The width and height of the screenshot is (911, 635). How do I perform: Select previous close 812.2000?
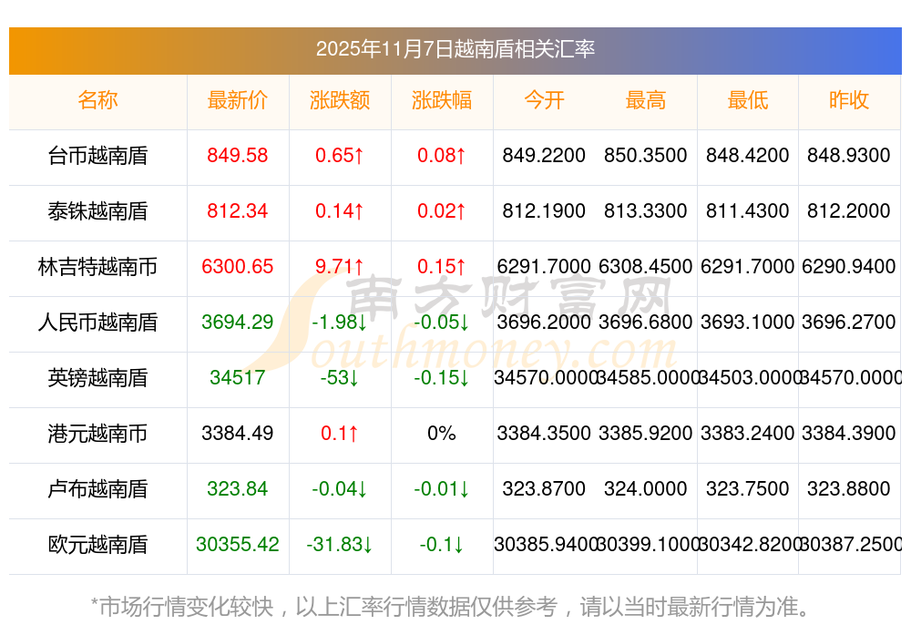849,210
